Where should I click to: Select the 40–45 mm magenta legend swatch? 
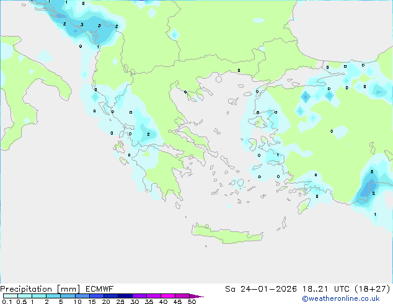pos(168,296)
